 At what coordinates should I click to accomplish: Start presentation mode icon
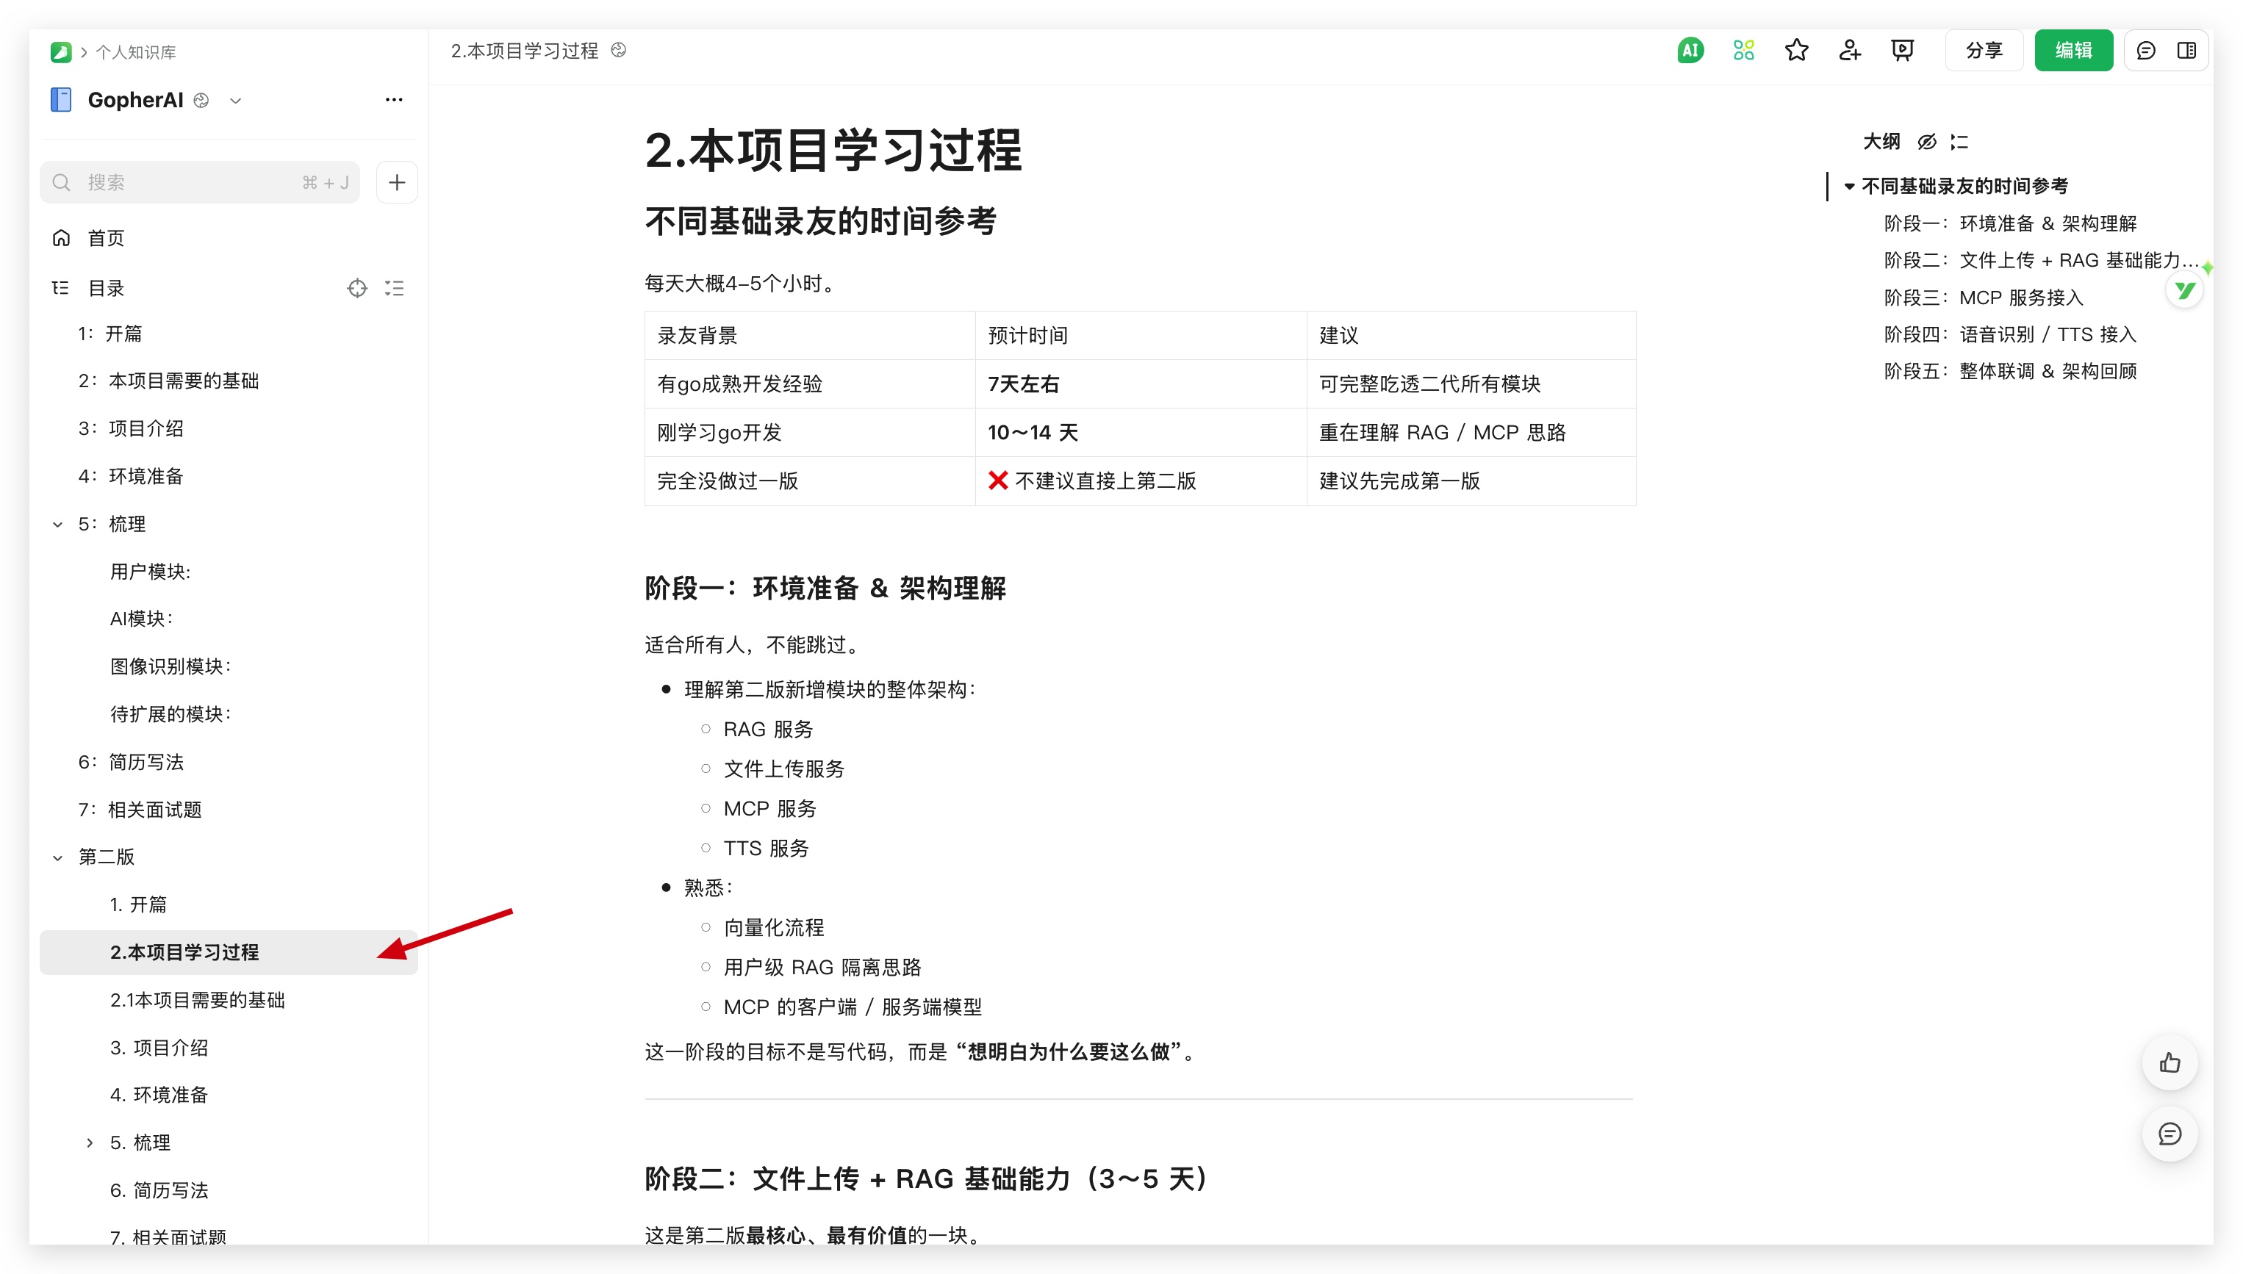[x=1902, y=51]
